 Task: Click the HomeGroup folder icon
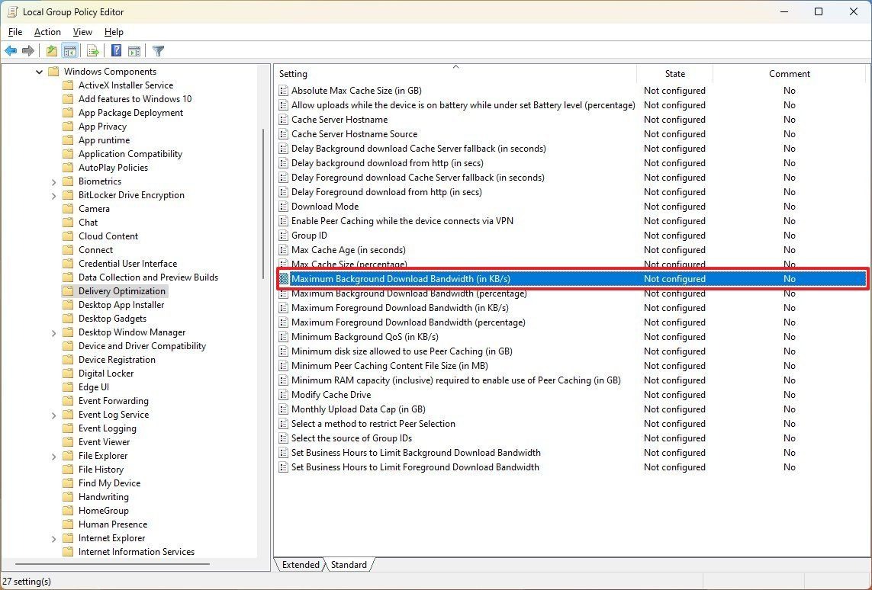(68, 511)
